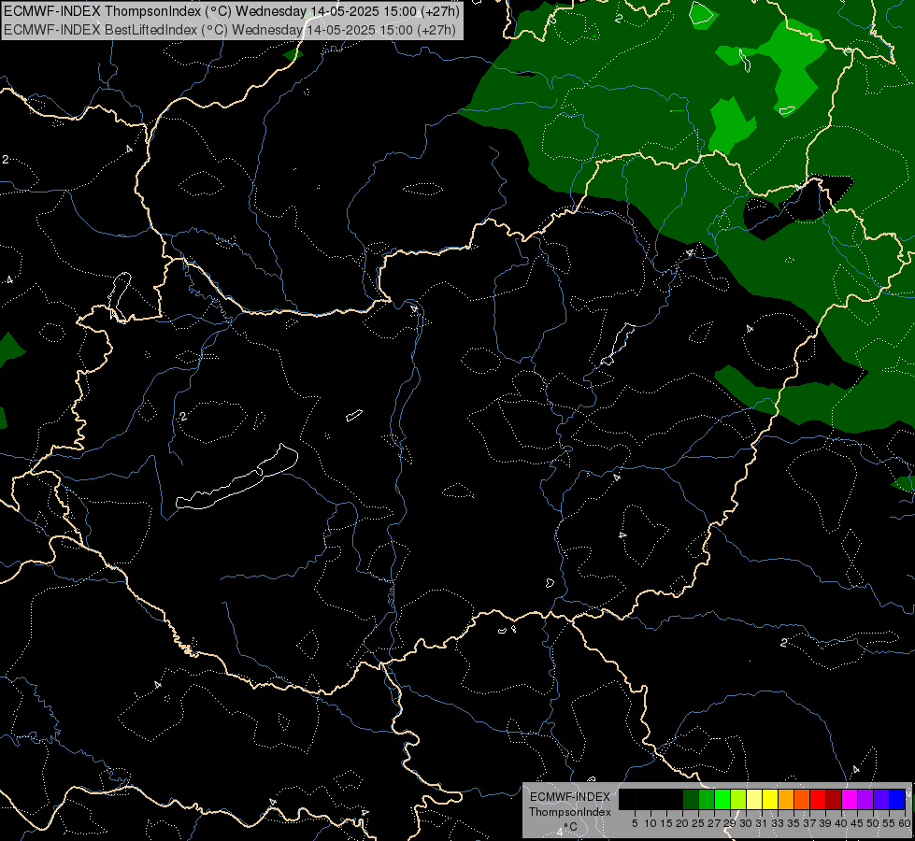The image size is (915, 841).
Task: Click the dark green 20–25 legend swatch
Action: pos(691,799)
